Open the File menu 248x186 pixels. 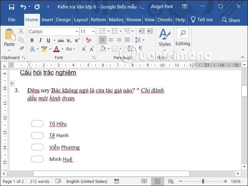point(12,20)
